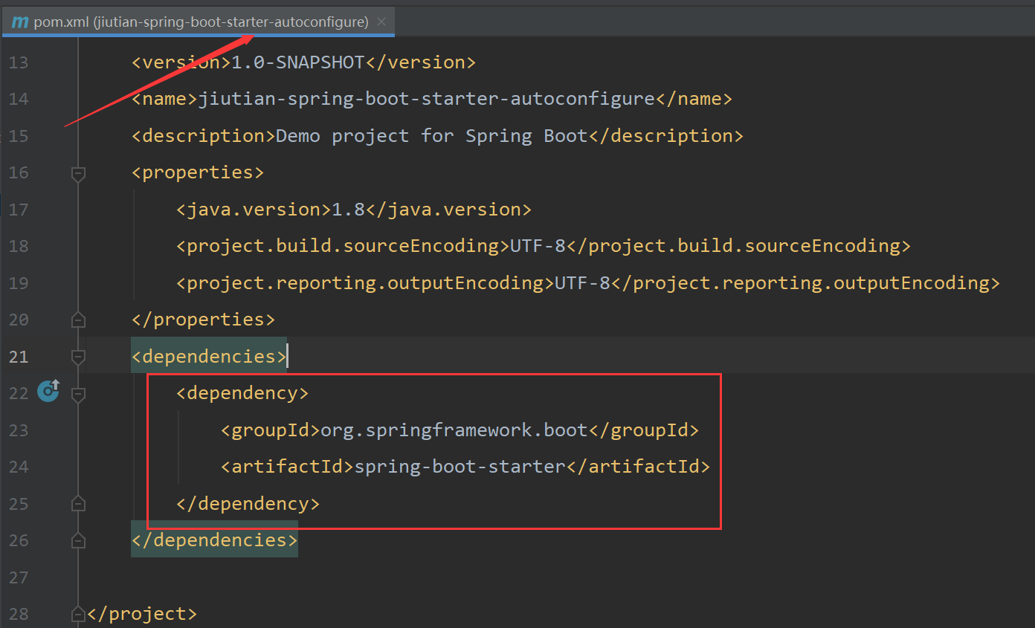Click the 'Demo project for Spring Boot' description text

coord(431,136)
